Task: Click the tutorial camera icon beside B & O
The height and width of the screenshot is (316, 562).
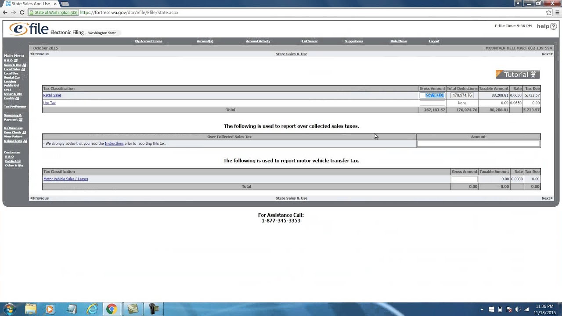Action: click(x=16, y=61)
